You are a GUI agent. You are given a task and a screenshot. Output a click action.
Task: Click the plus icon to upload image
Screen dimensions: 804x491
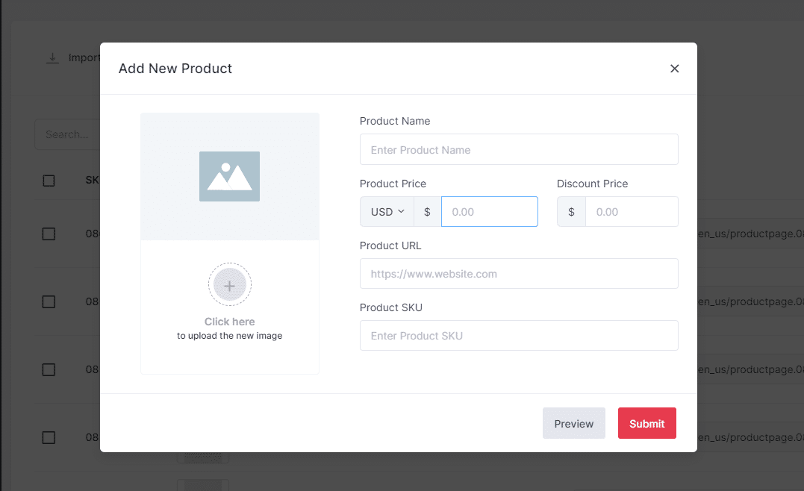pyautogui.click(x=229, y=285)
